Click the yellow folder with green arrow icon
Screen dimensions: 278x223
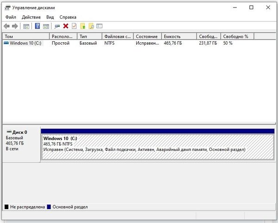tap(83, 26)
